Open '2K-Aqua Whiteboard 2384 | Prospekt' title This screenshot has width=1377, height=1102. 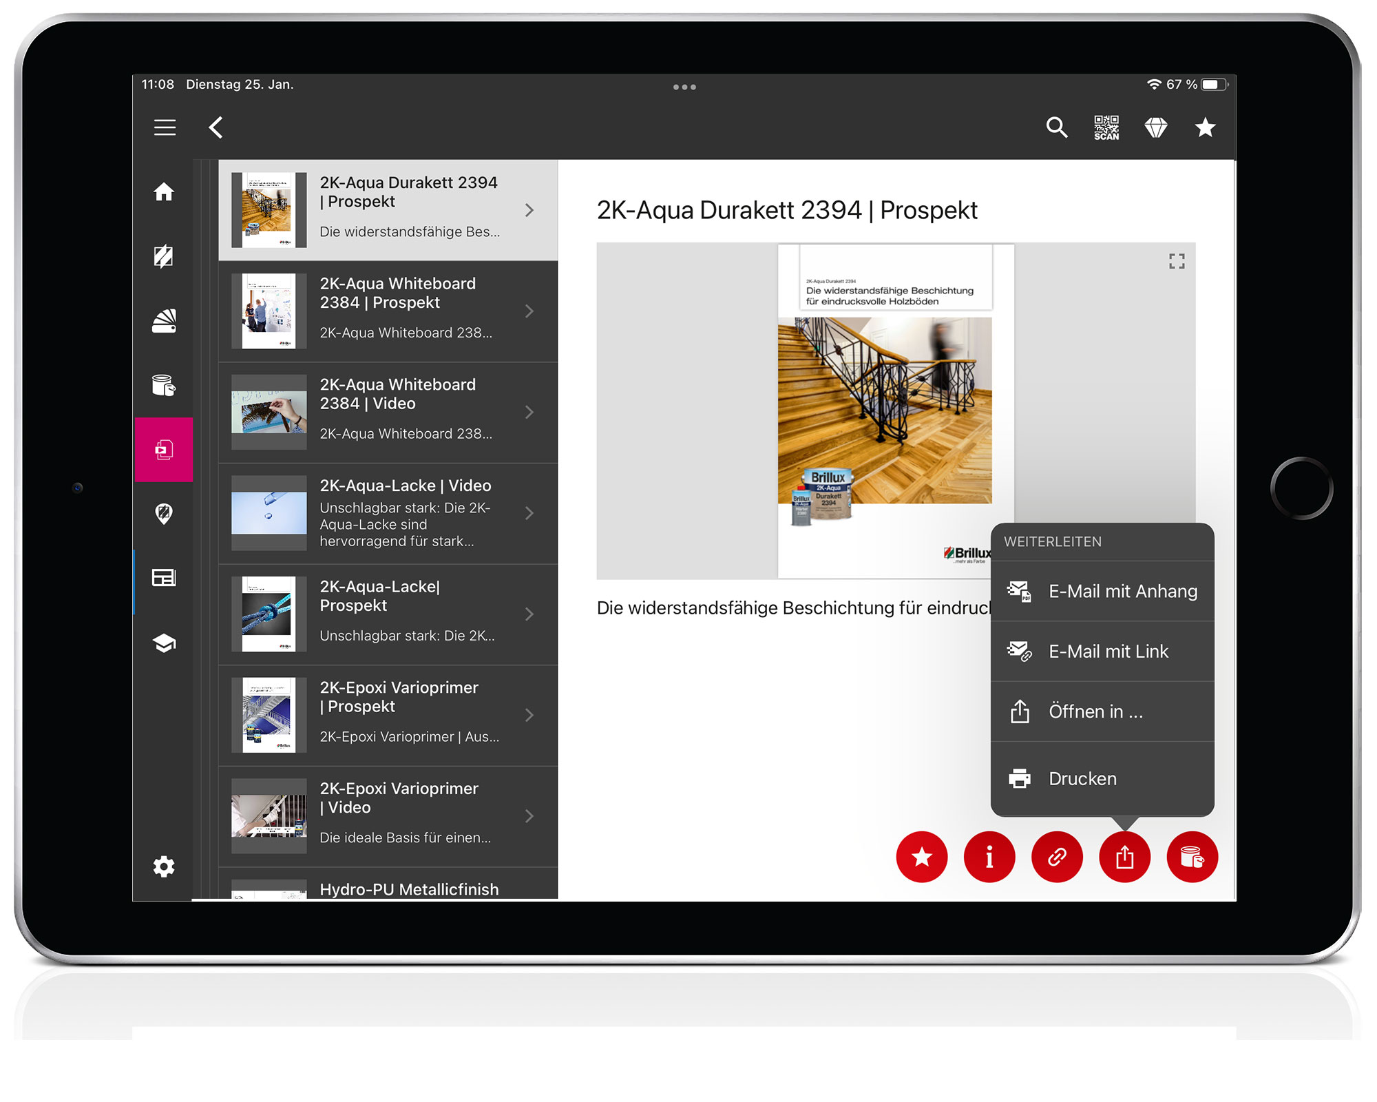[397, 293]
